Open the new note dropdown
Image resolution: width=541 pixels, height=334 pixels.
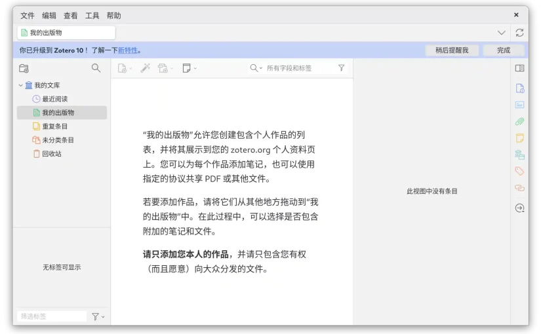point(190,68)
